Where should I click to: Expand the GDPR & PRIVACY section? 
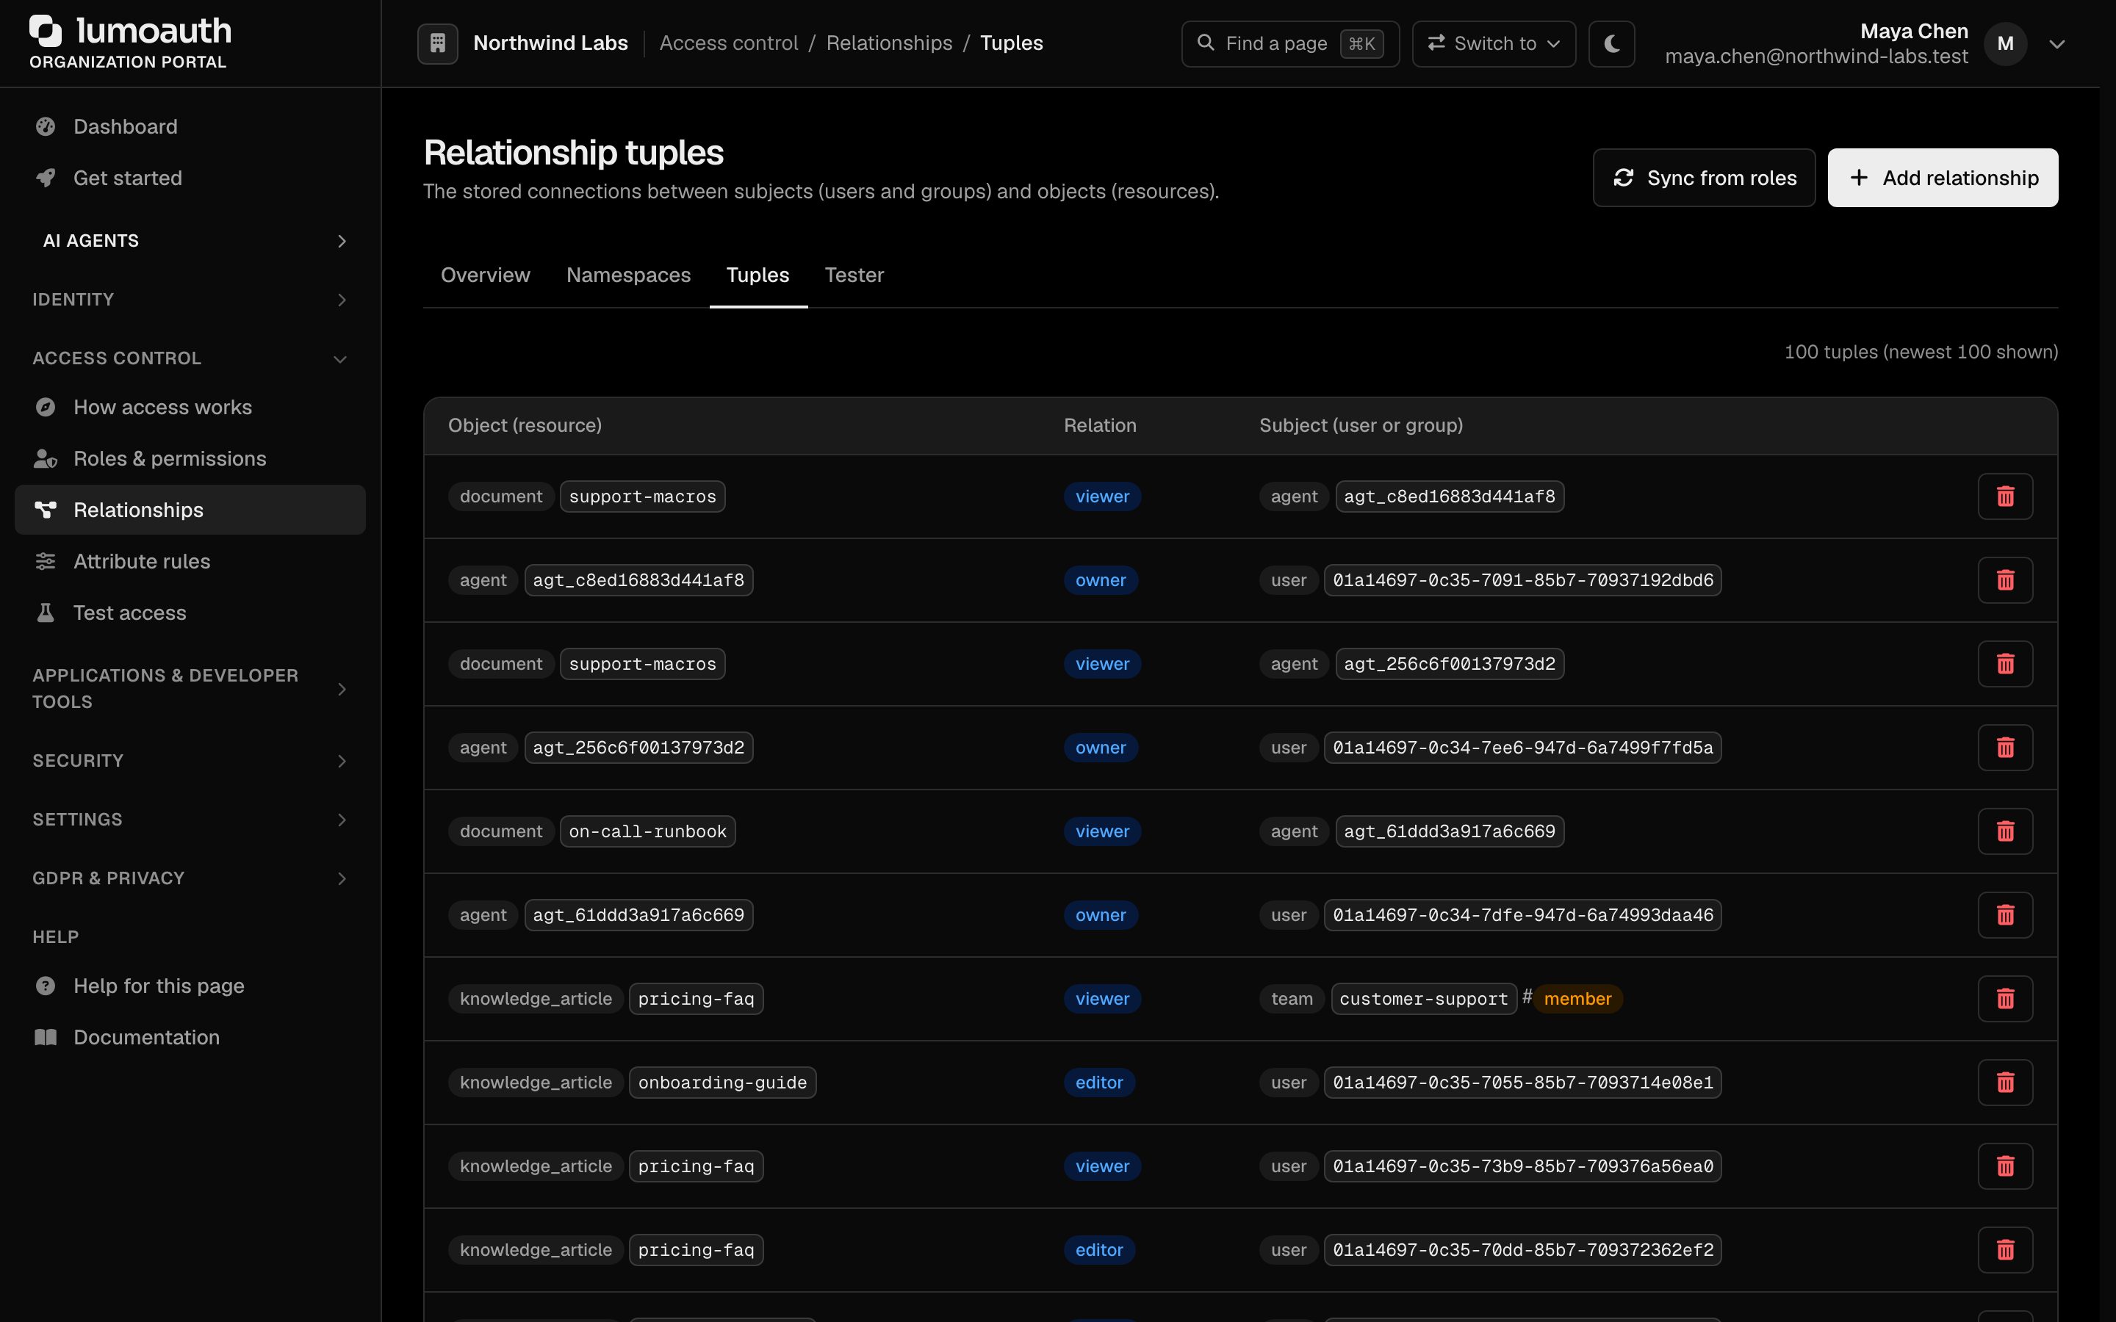(190, 878)
